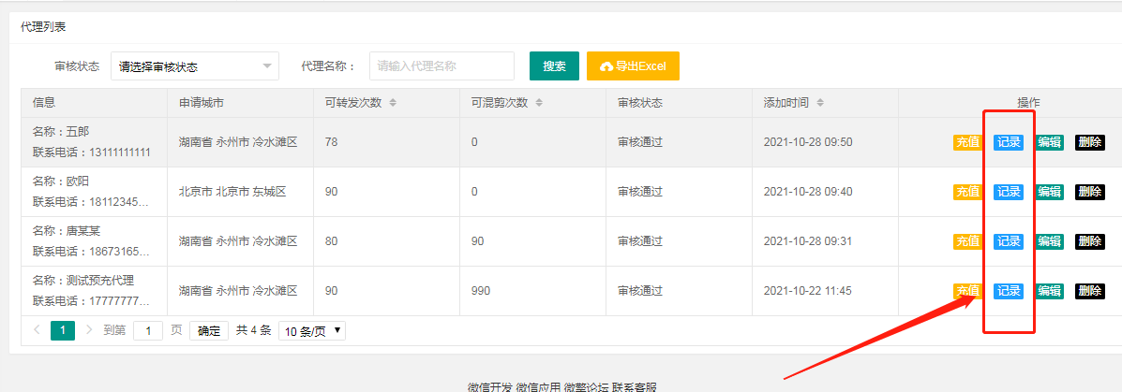Open the 微信开发 footer link
Viewport: 1122px width, 392px height.
(490, 387)
